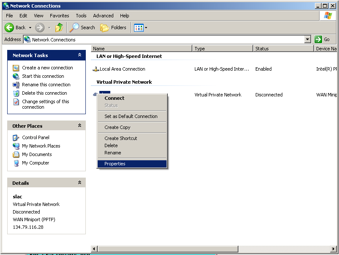Click the Disconnected status text in the list
The width and height of the screenshot is (339, 255).
pyautogui.click(x=269, y=95)
